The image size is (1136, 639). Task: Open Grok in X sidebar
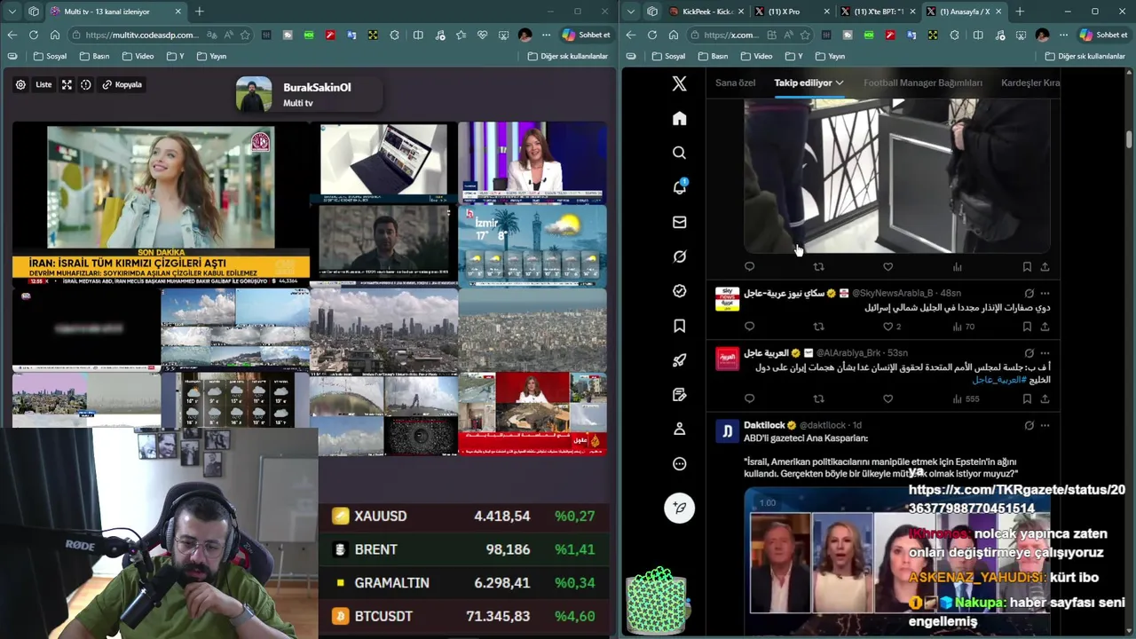click(679, 256)
